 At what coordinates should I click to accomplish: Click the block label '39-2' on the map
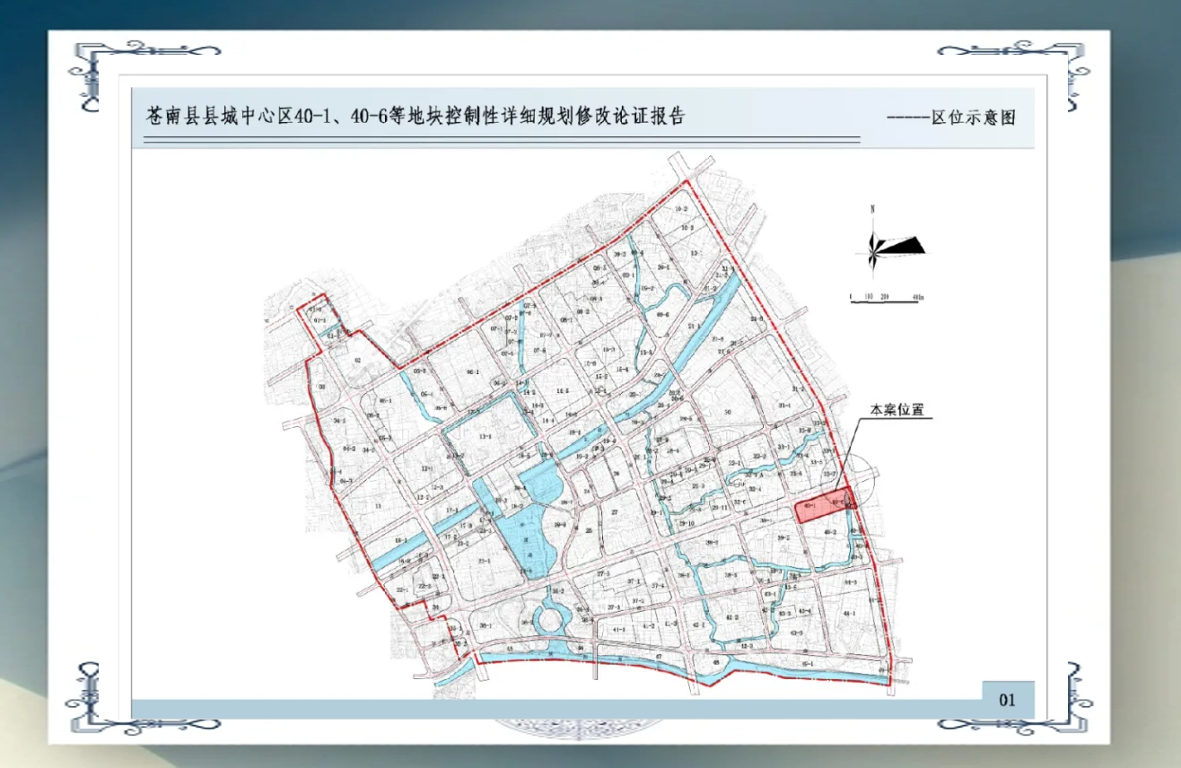pyautogui.click(x=783, y=537)
